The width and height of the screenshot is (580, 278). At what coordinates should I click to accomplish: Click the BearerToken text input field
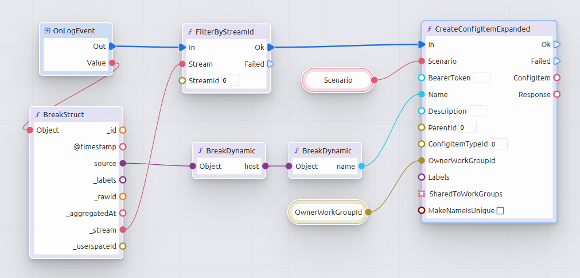pos(481,78)
